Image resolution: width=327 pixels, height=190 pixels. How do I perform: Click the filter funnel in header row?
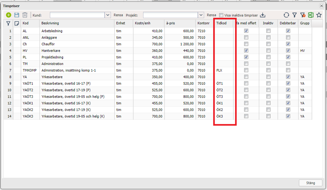(x=9, y=24)
